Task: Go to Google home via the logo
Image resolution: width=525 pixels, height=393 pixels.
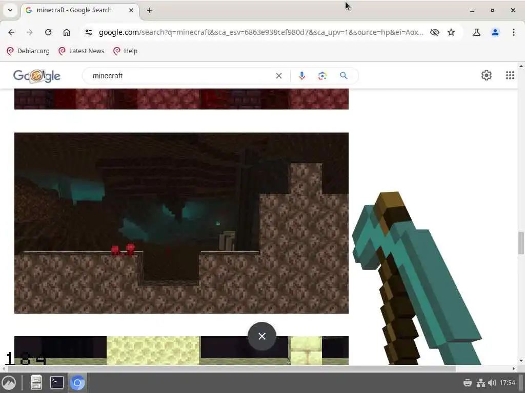Action: tap(37, 76)
